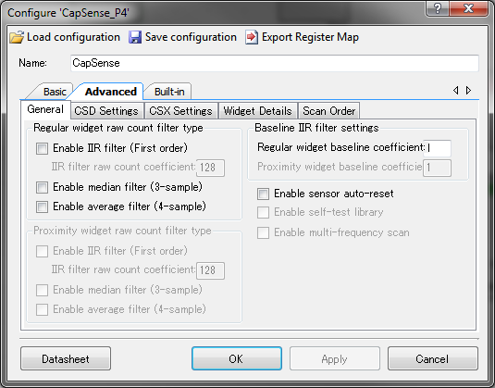Click the Export Register Map icon
Viewport: 495px width, 388px height.
click(252, 37)
